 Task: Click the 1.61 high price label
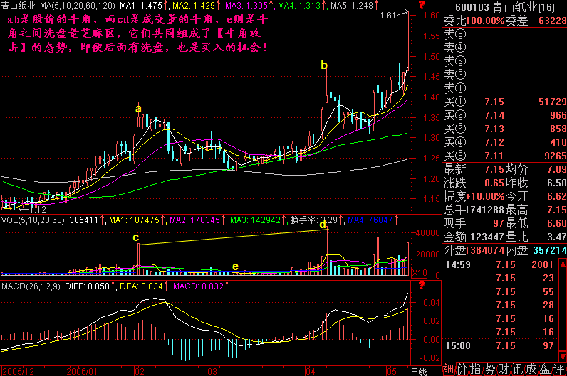(x=388, y=15)
